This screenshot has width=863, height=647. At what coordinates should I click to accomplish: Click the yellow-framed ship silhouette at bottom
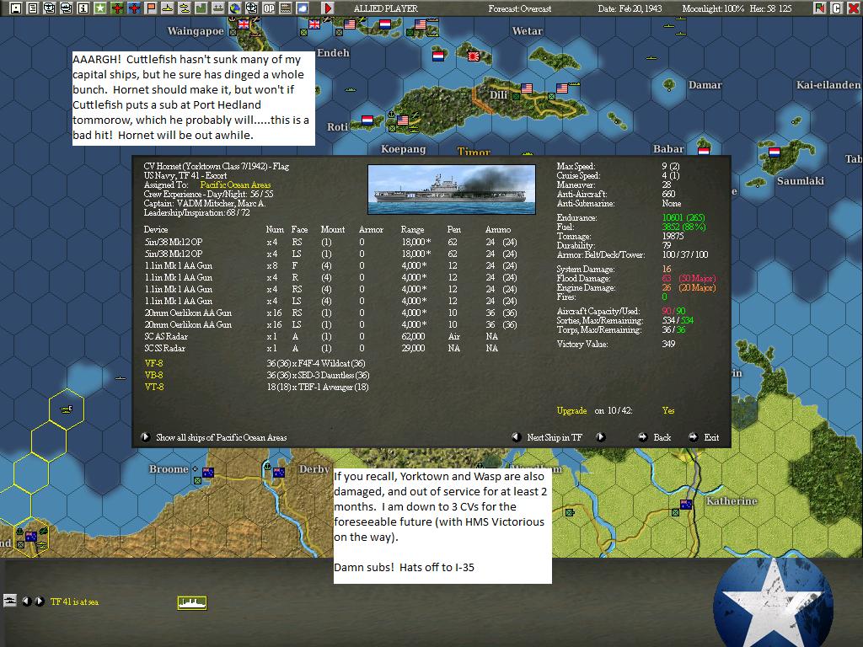(x=192, y=603)
